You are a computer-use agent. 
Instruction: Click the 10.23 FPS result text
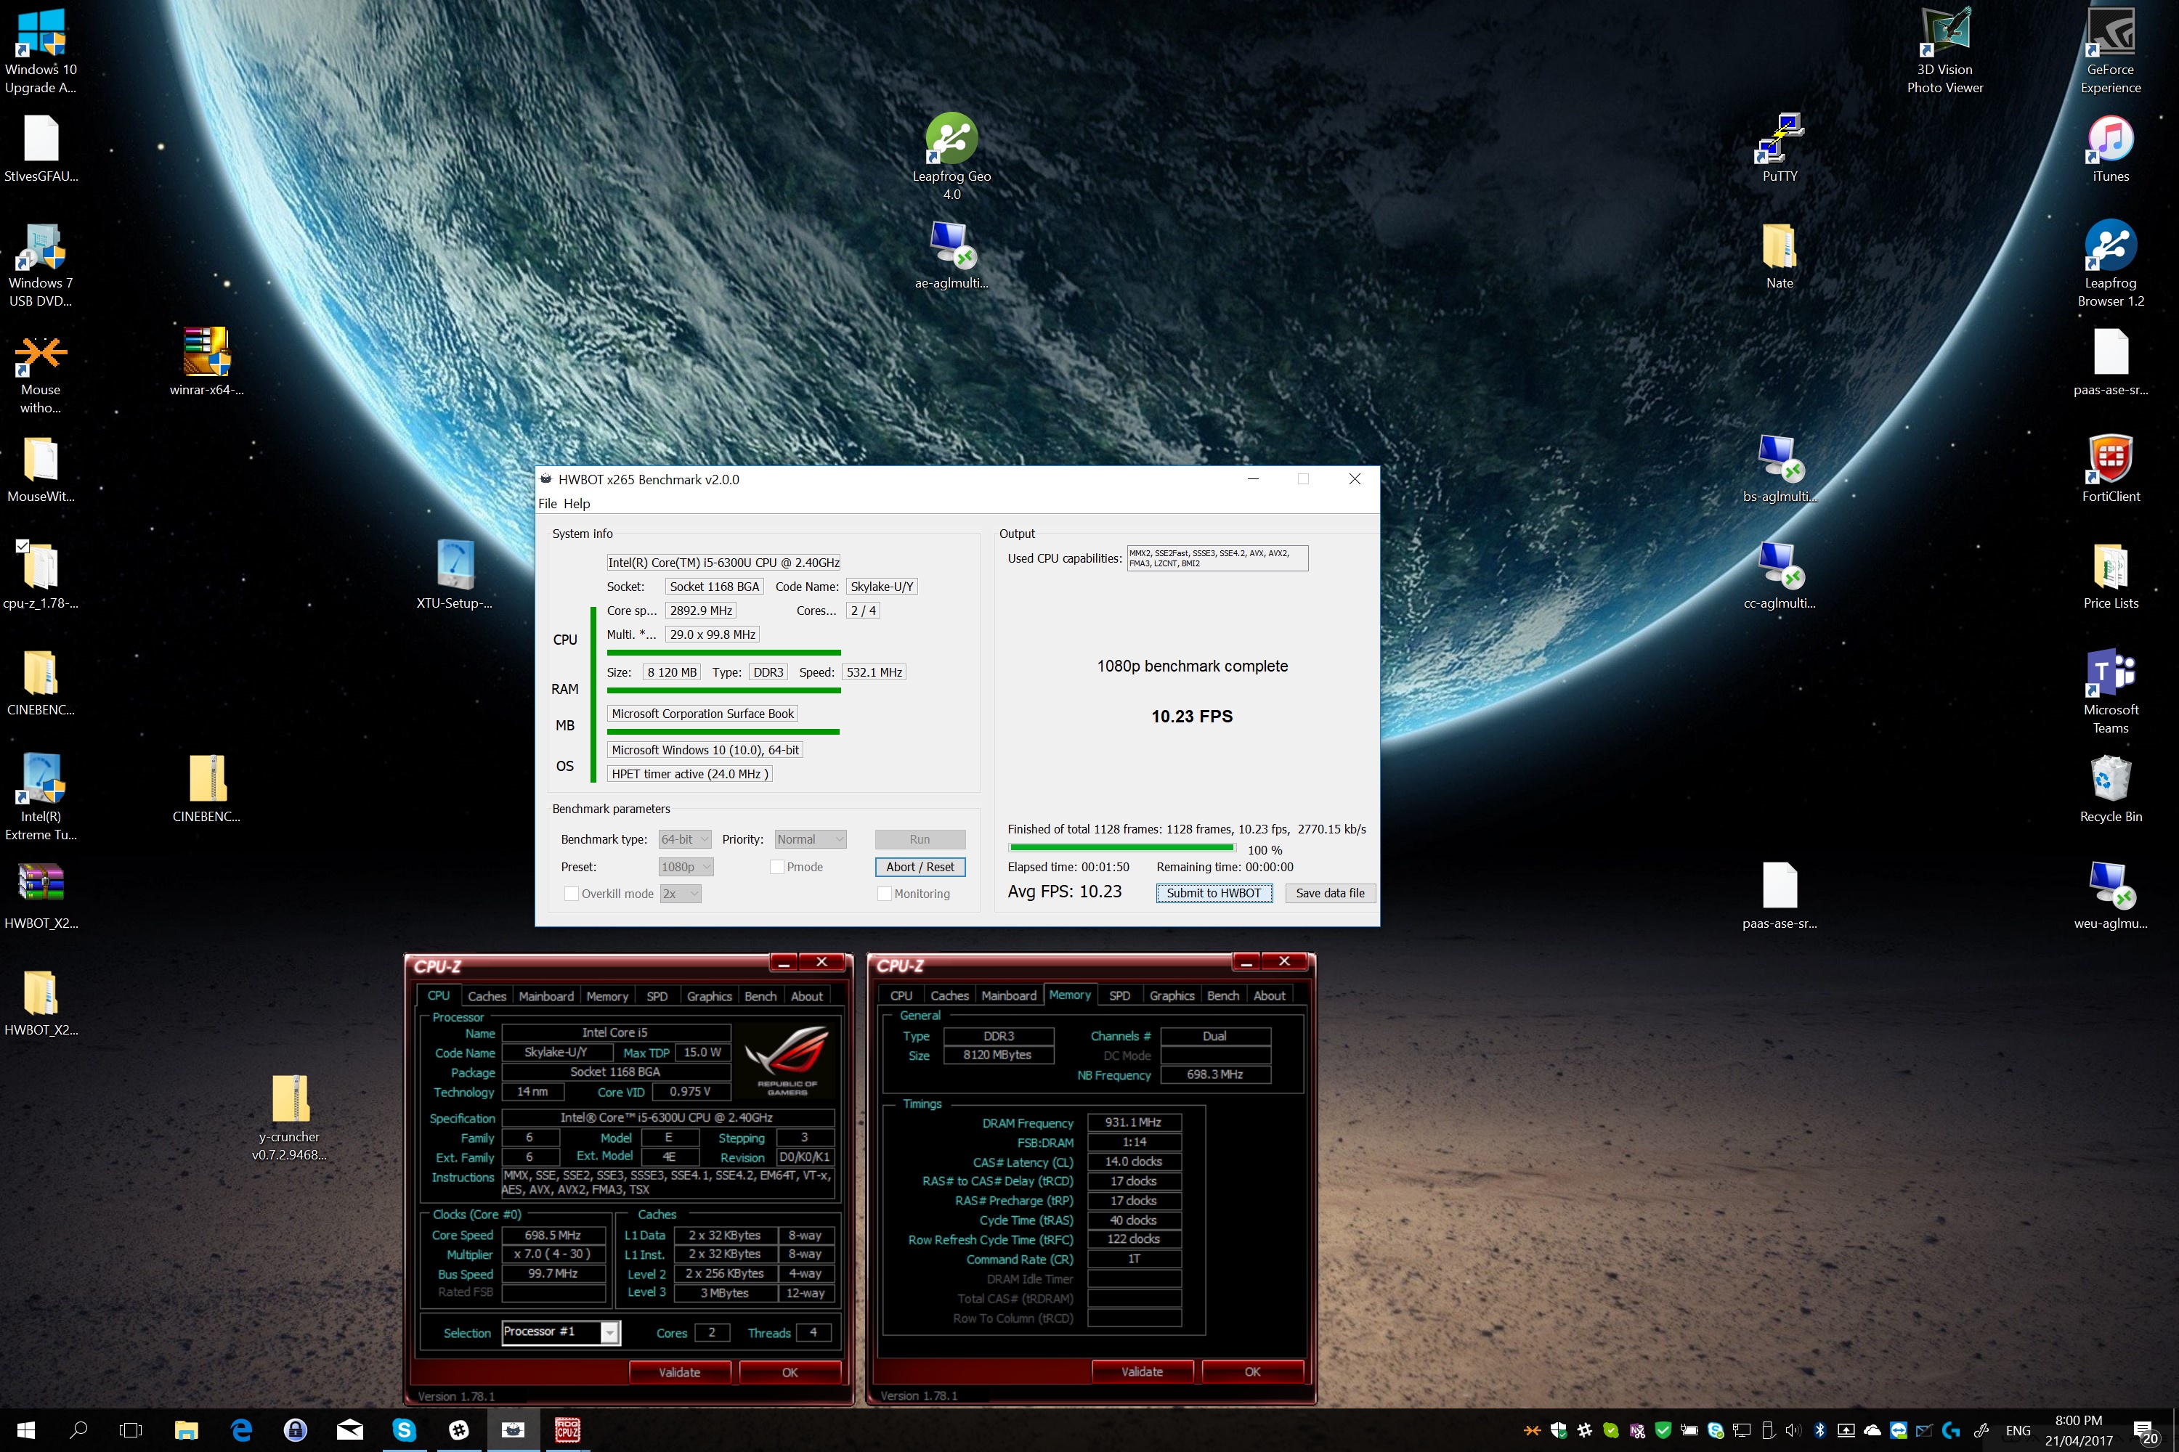(x=1191, y=716)
